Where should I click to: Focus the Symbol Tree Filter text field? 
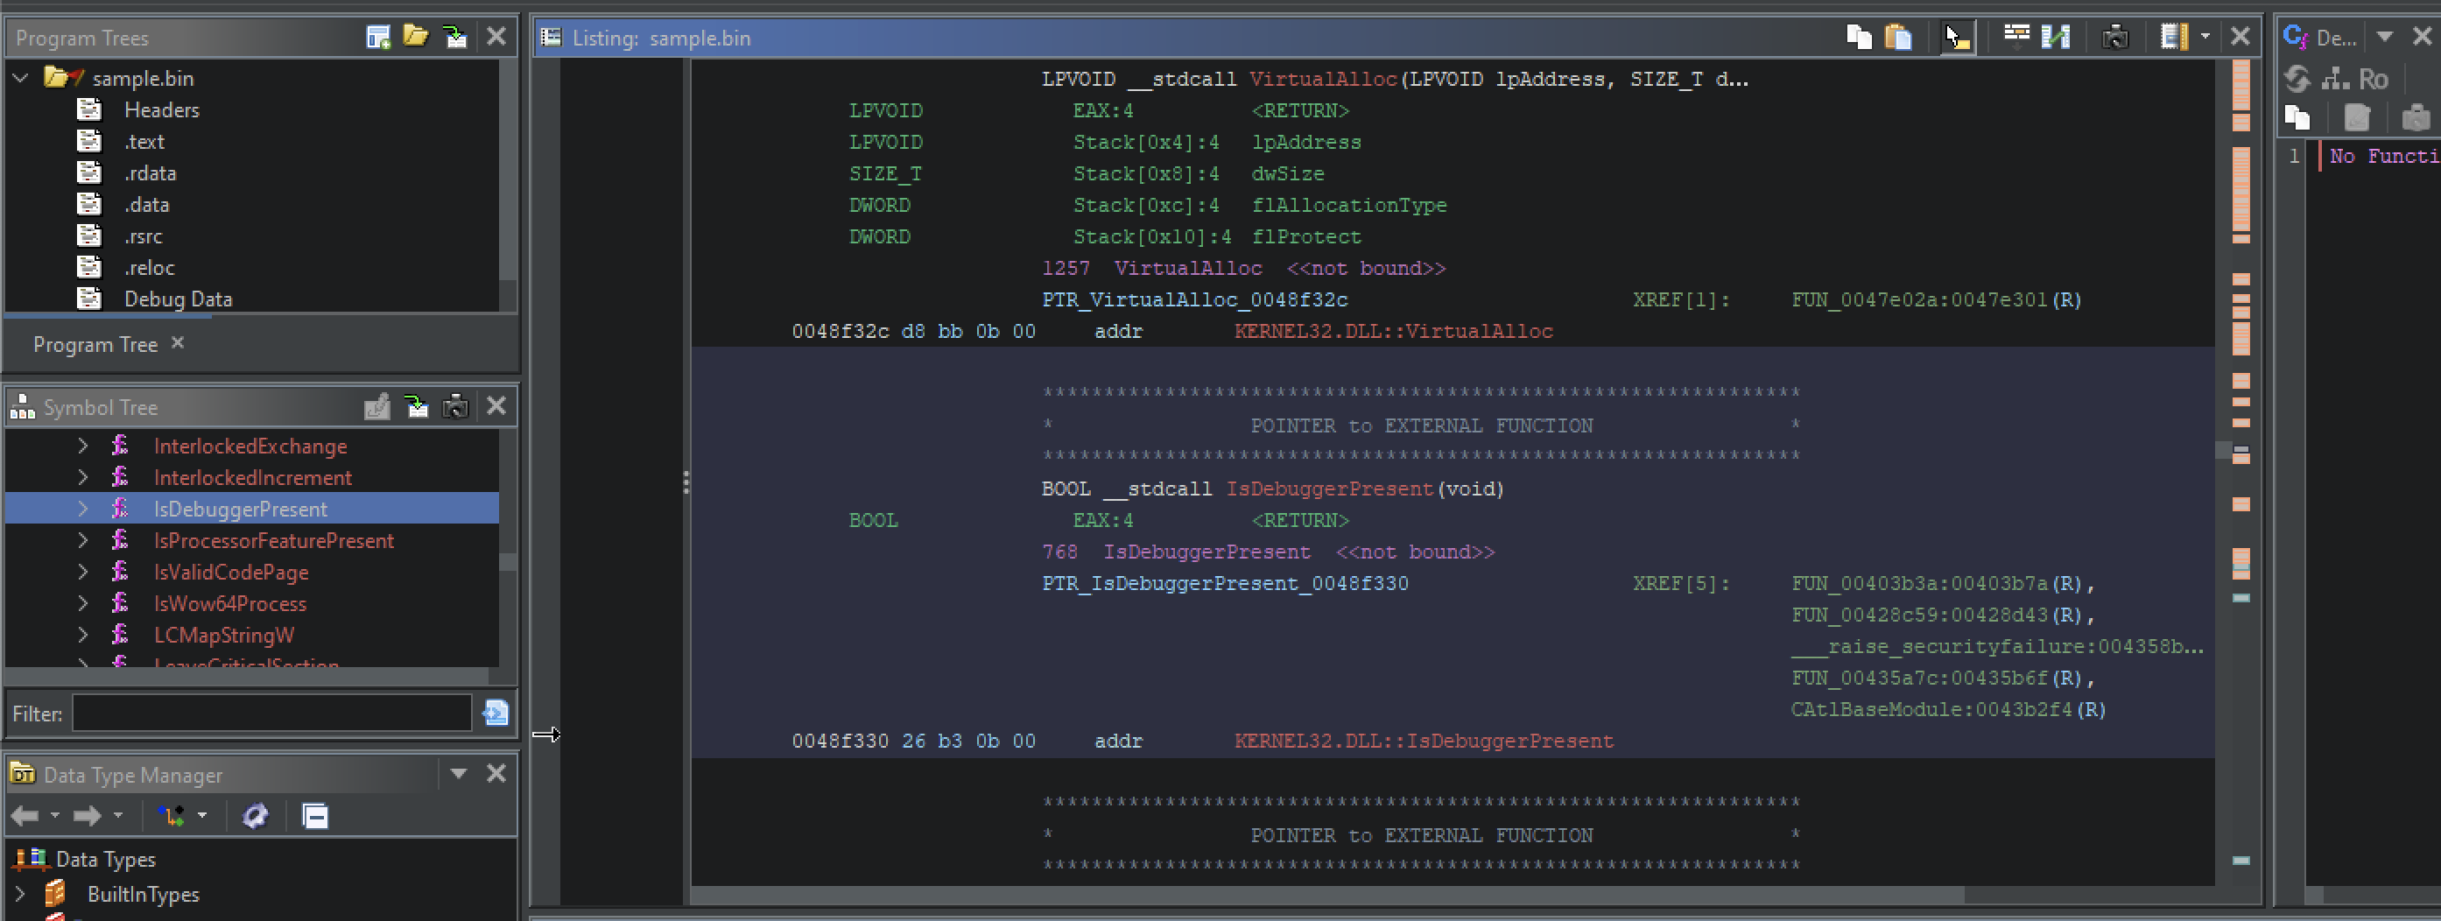click(272, 714)
